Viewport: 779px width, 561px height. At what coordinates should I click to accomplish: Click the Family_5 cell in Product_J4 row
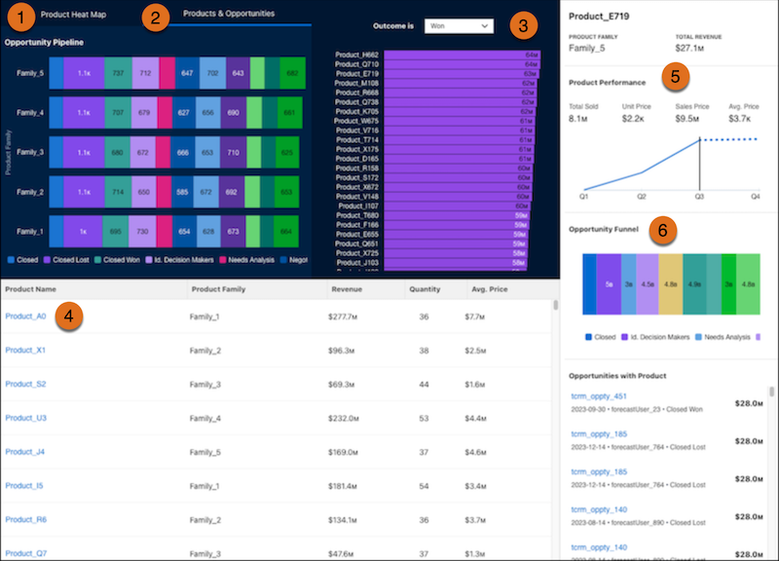point(205,452)
